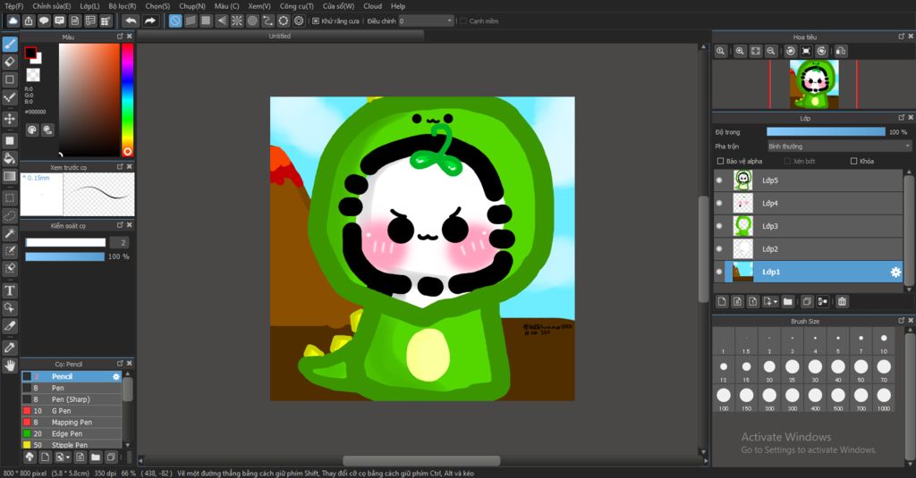This screenshot has height=478, width=916.
Task: Click the export/share icon in toolbar
Action: (x=29, y=21)
